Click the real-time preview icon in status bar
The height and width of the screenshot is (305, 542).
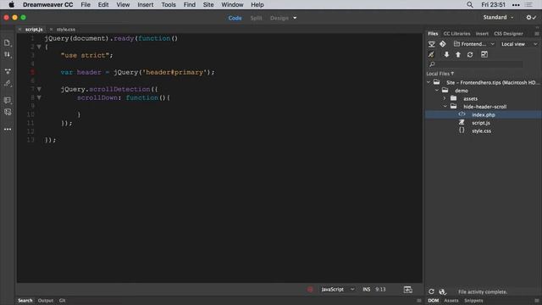pos(408,290)
